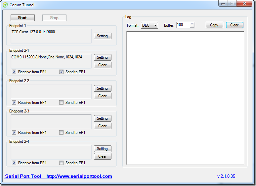Open Endpoint 2-1 Setting
The height and width of the screenshot is (186, 256).
coord(103,57)
